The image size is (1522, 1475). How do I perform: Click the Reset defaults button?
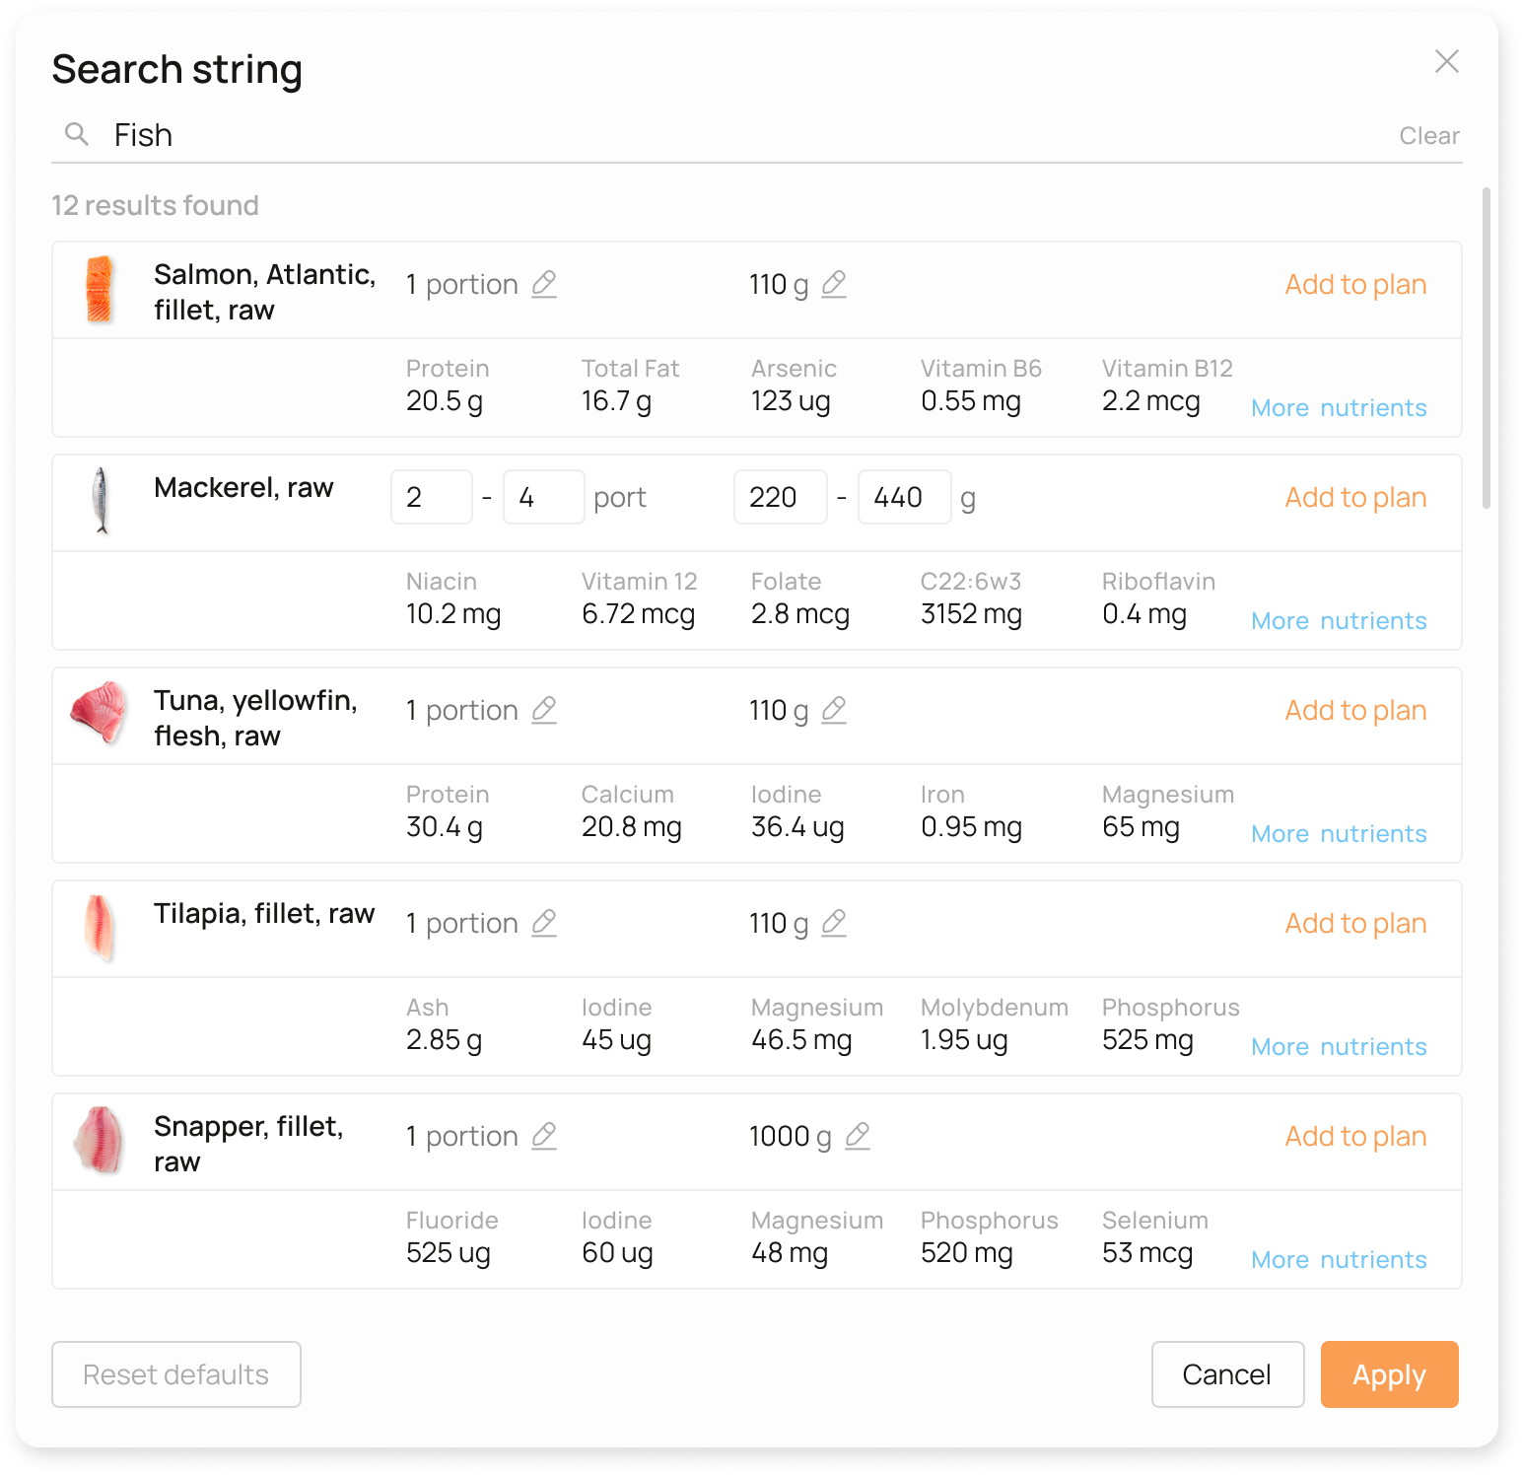pyautogui.click(x=176, y=1374)
